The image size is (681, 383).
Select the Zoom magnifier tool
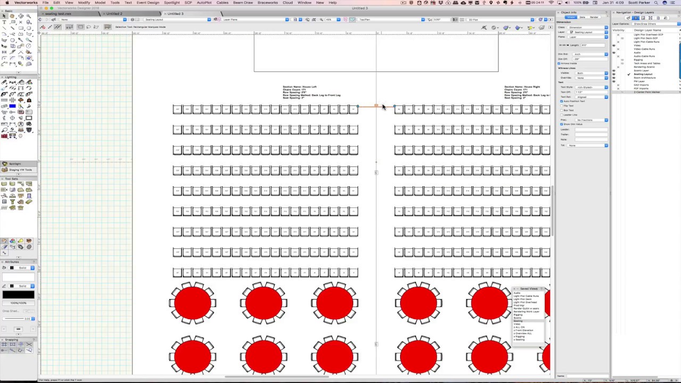(29, 16)
